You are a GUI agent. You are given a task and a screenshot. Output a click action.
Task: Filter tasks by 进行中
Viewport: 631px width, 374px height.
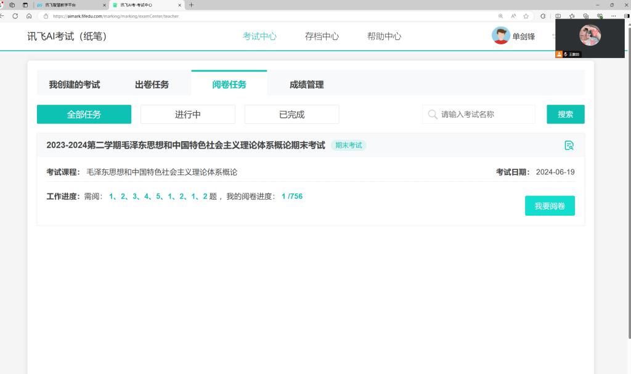click(188, 114)
